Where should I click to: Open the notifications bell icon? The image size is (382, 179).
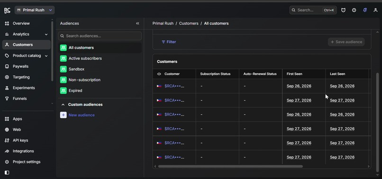pyautogui.click(x=365, y=10)
